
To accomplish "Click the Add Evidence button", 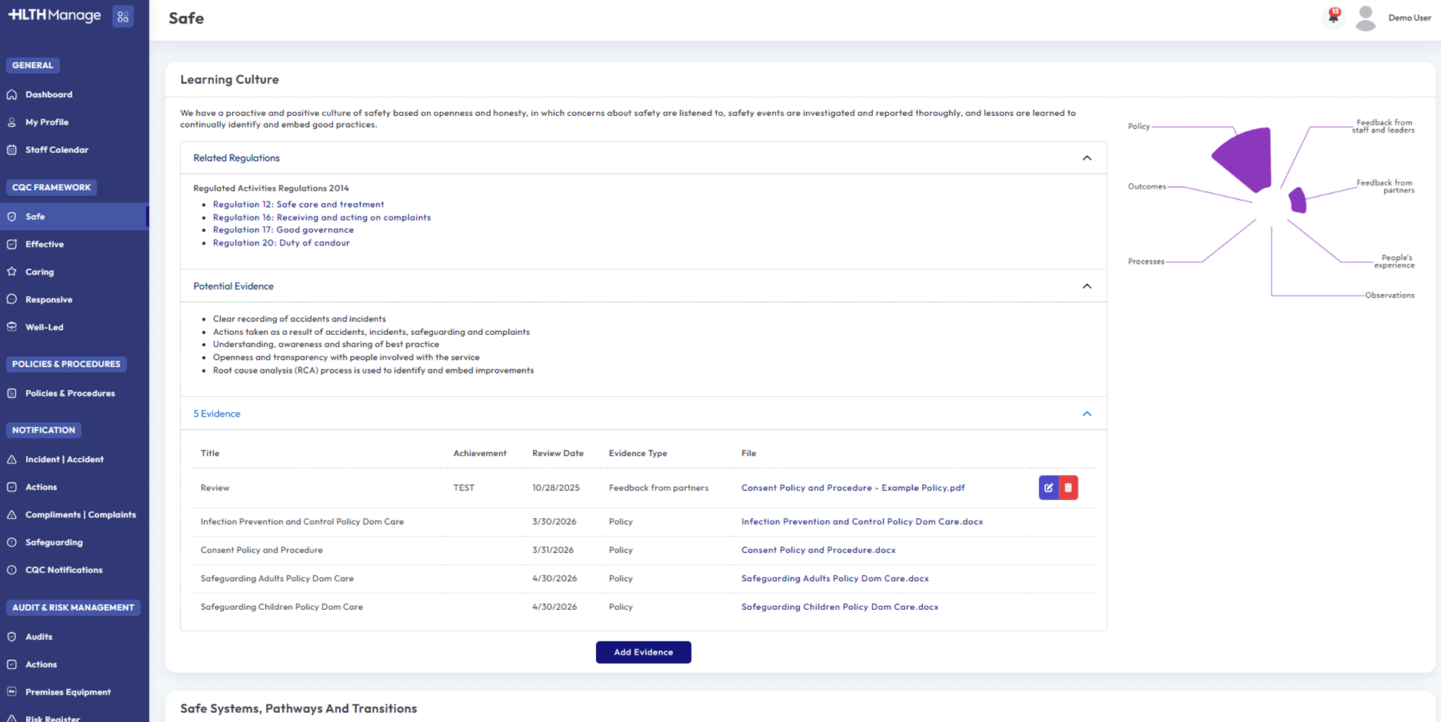I will [x=643, y=652].
